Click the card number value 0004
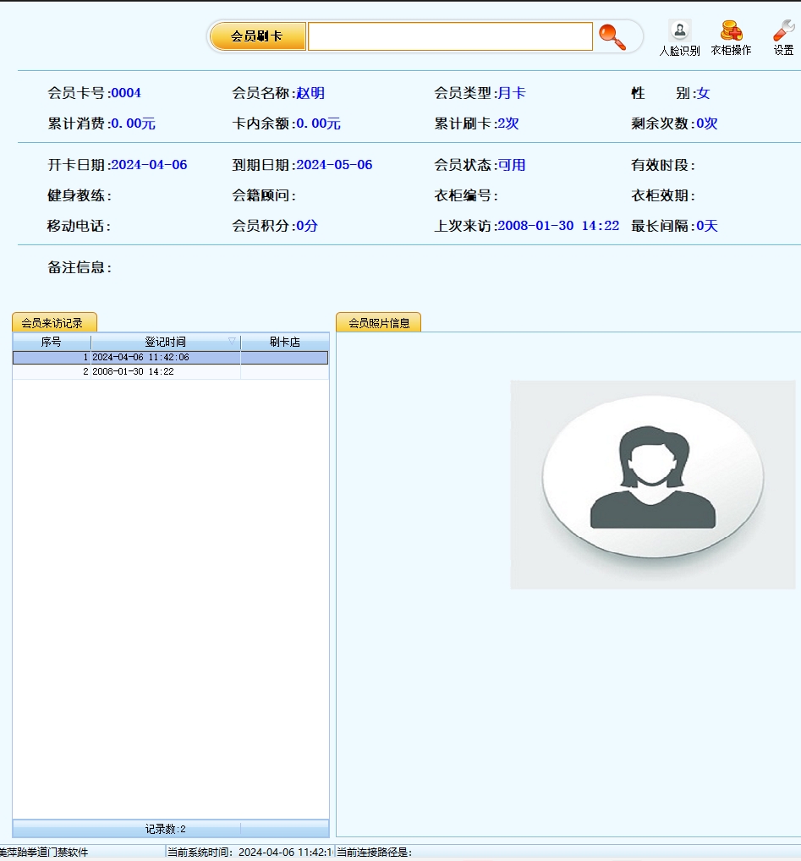This screenshot has height=861, width=801. pos(126,93)
